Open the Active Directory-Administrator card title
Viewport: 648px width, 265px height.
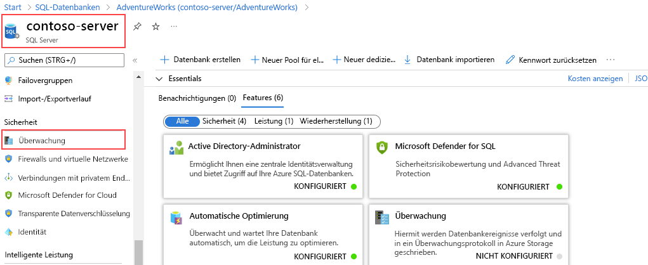tap(244, 146)
